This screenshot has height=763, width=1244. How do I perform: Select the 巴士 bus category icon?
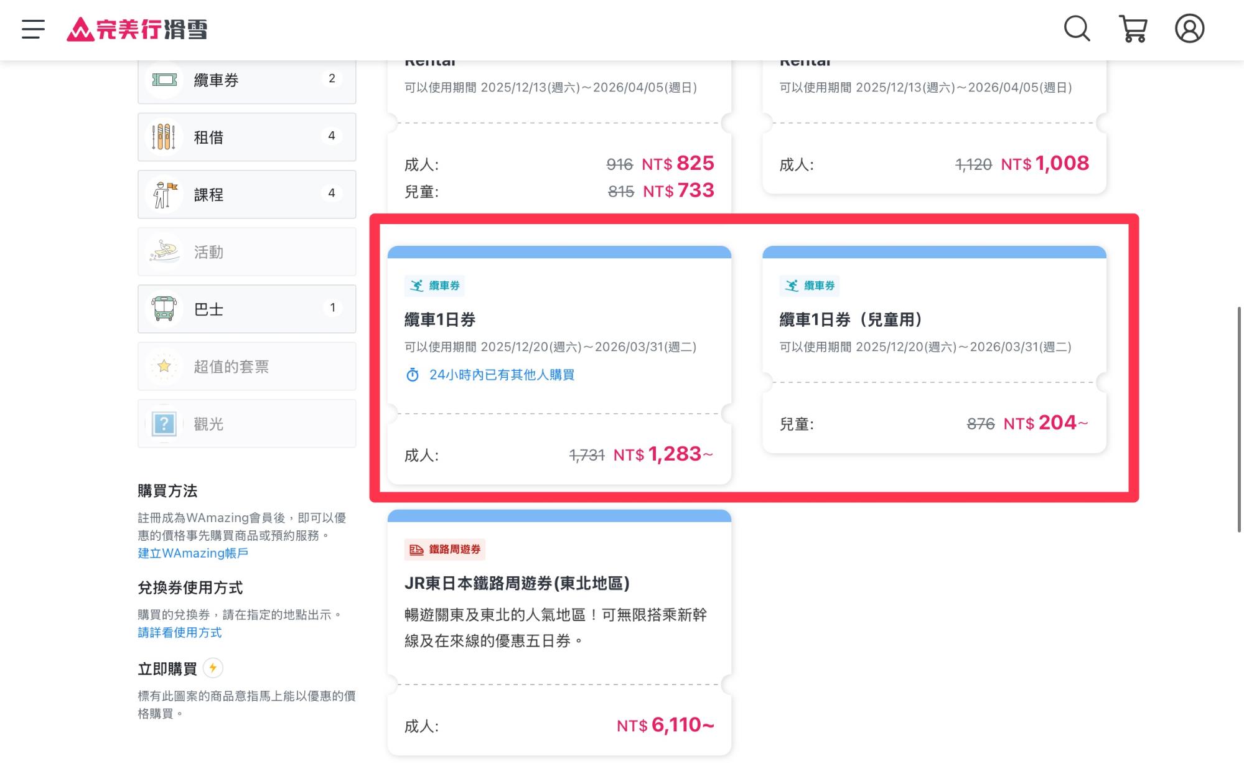click(x=164, y=309)
